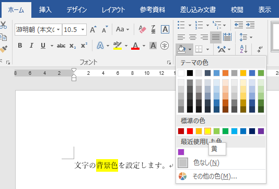279x189 pixels.
Task: Click the multilevel list icon
Action: tap(217, 25)
